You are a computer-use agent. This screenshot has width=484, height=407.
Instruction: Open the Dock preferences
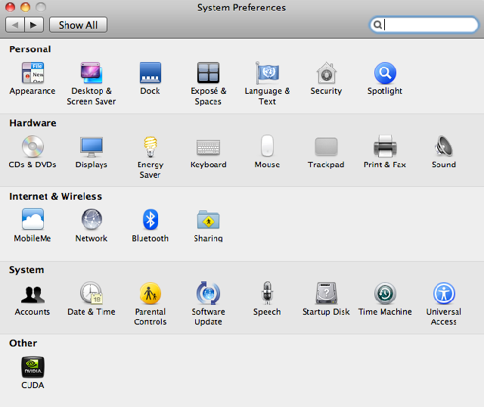pos(150,74)
